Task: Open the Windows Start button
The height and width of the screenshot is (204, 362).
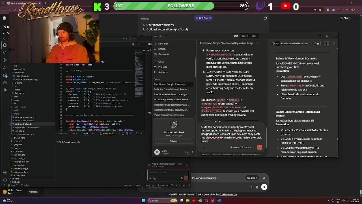Action: coord(143,201)
